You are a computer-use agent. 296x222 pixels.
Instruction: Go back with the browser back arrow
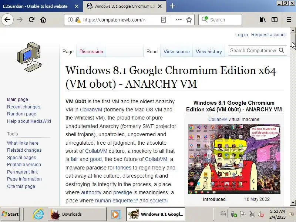(7, 20)
